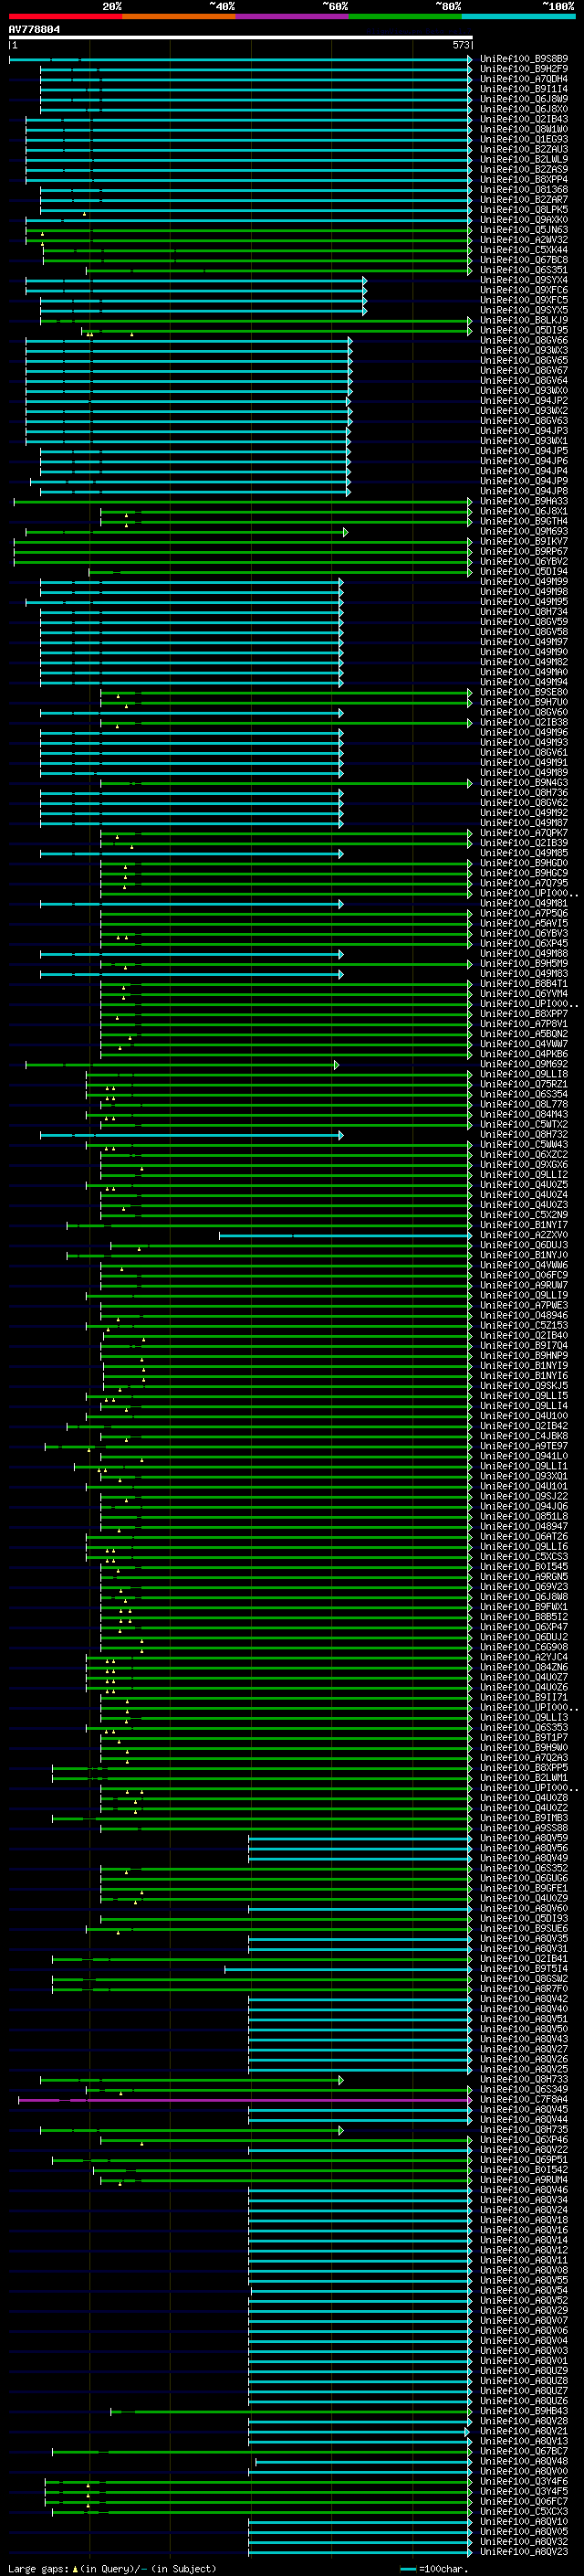Select the UniRef100_B9II71 label

tap(524, 1697)
